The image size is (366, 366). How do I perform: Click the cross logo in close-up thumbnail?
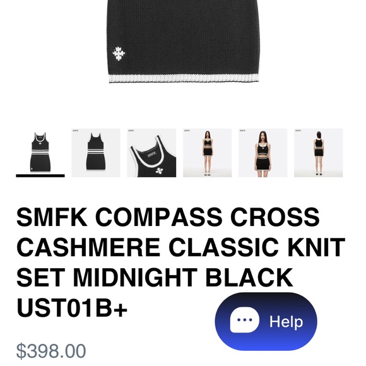[159, 171]
